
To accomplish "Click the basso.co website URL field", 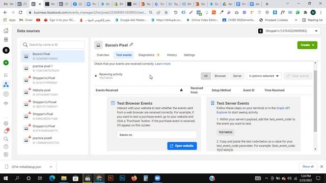I will (157, 135).
